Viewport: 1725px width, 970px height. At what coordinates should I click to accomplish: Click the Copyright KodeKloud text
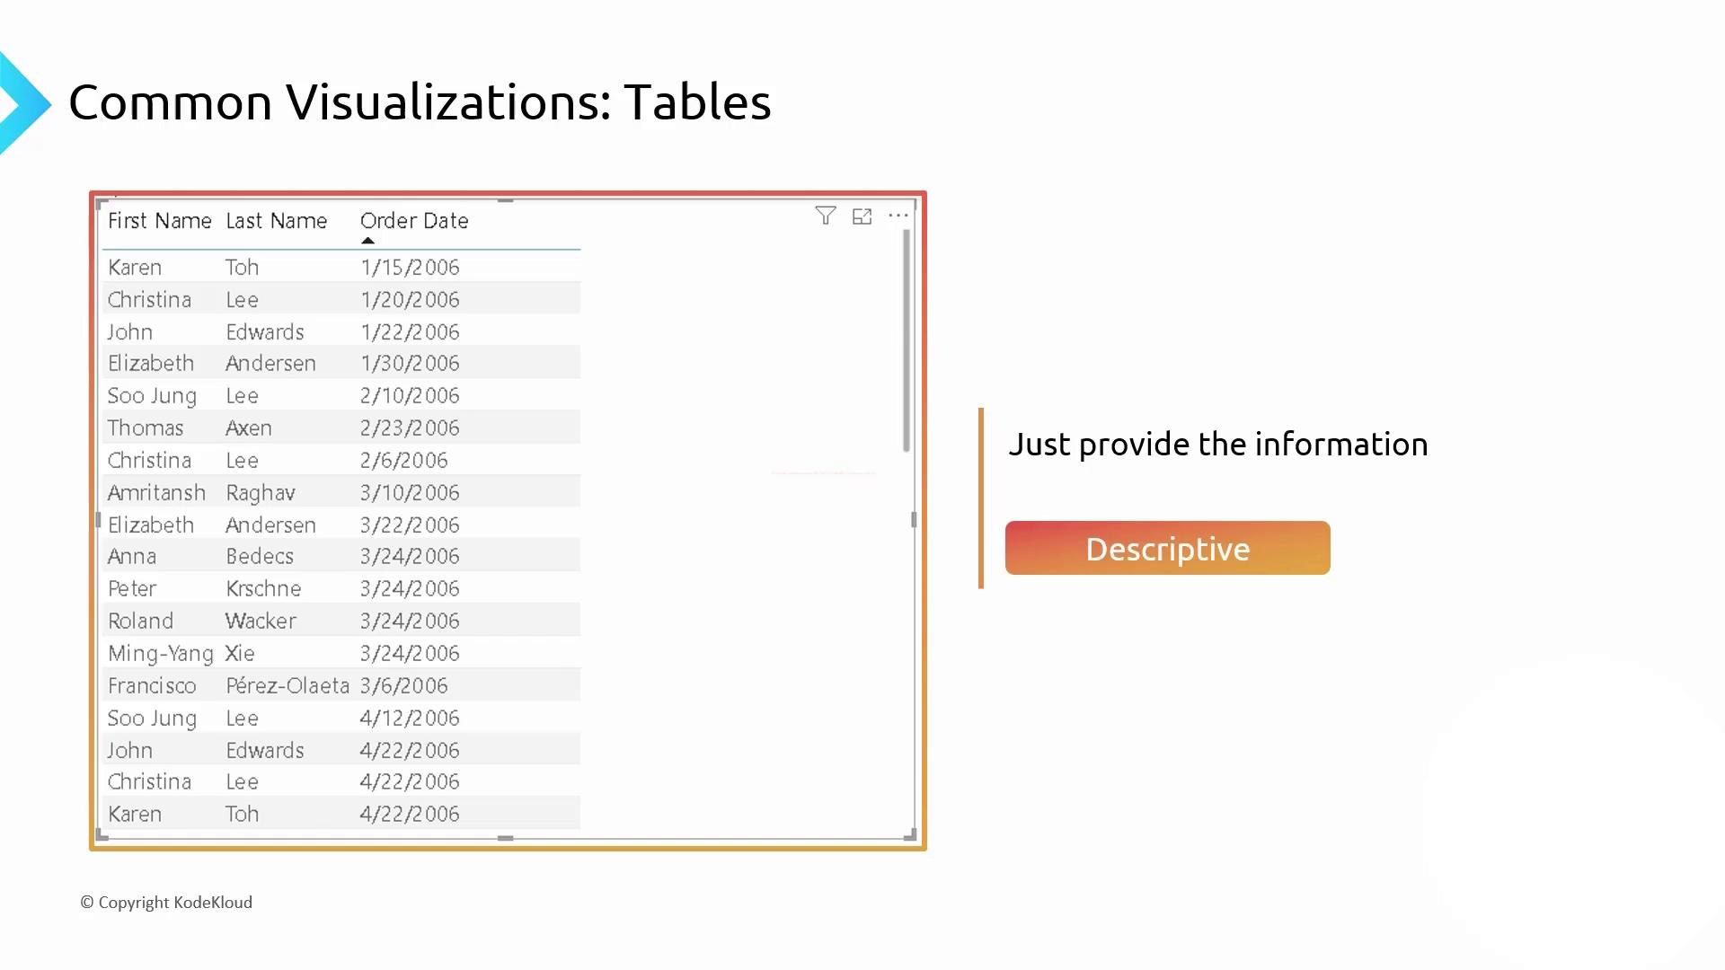[166, 903]
